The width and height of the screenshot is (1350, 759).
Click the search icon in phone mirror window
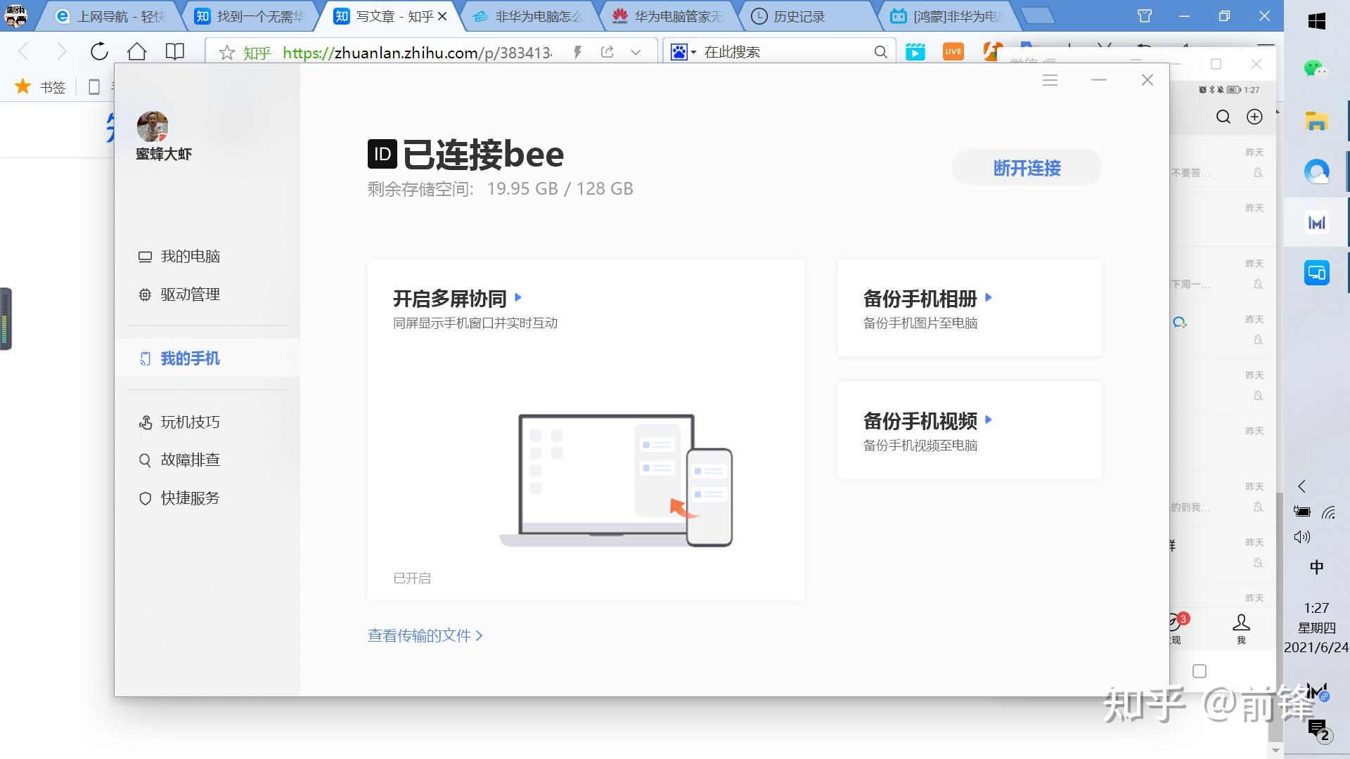point(1223,117)
